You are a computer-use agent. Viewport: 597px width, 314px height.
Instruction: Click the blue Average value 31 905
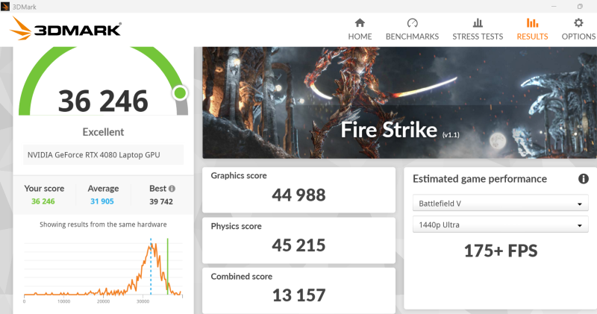[102, 201]
